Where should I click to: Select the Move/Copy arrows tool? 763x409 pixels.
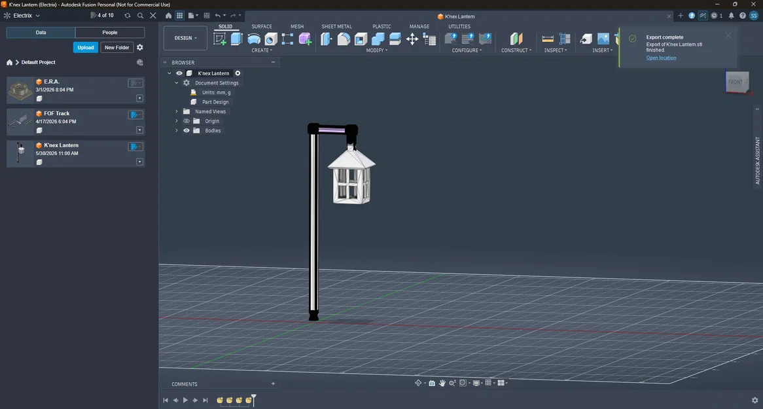[x=412, y=39]
